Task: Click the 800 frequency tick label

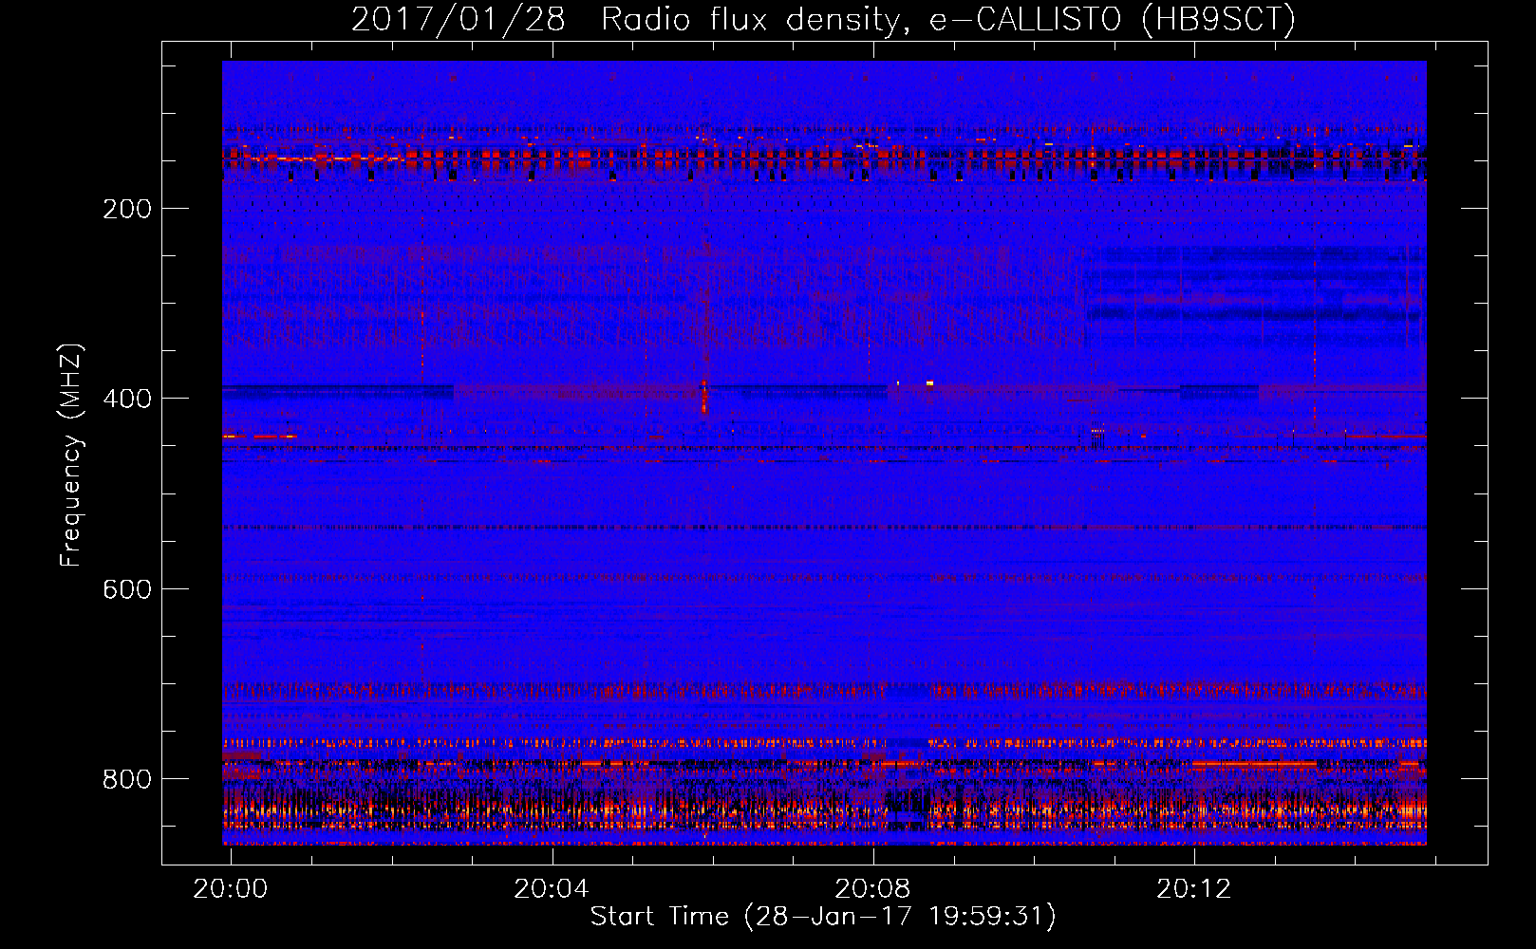Action: pyautogui.click(x=127, y=779)
